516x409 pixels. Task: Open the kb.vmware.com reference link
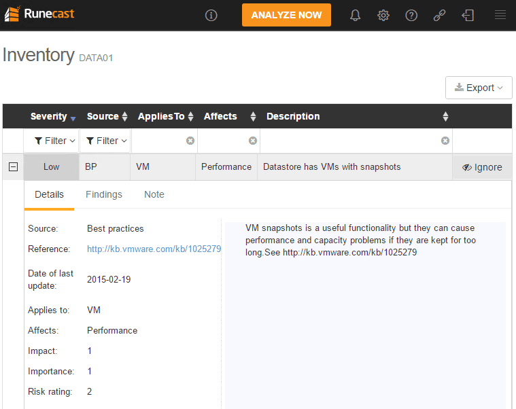pos(154,249)
